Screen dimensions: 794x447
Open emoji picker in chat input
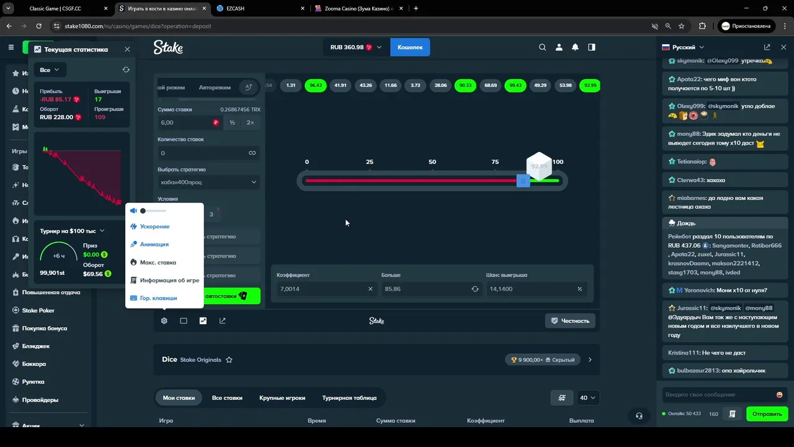pos(780,395)
